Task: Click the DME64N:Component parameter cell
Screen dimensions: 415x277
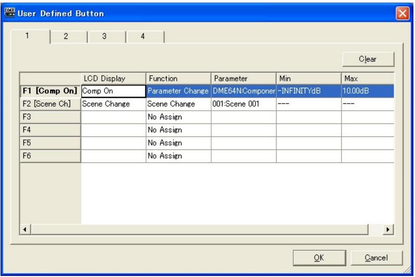Action: pos(244,91)
